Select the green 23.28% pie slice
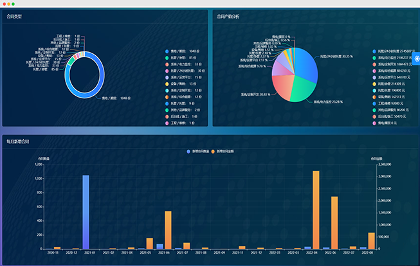The image size is (420, 266). pos(299,89)
